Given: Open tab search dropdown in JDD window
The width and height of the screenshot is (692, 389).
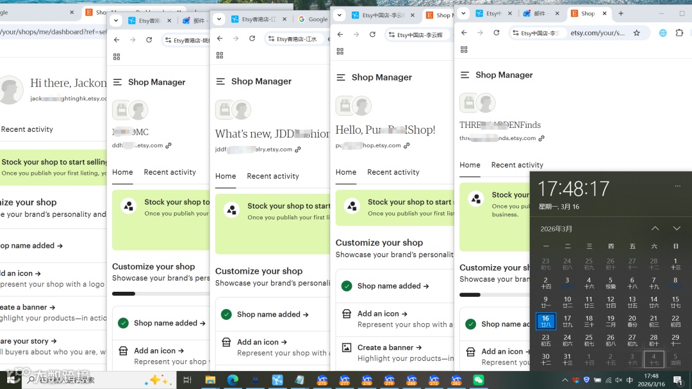Looking at the screenshot, I should (219, 19).
